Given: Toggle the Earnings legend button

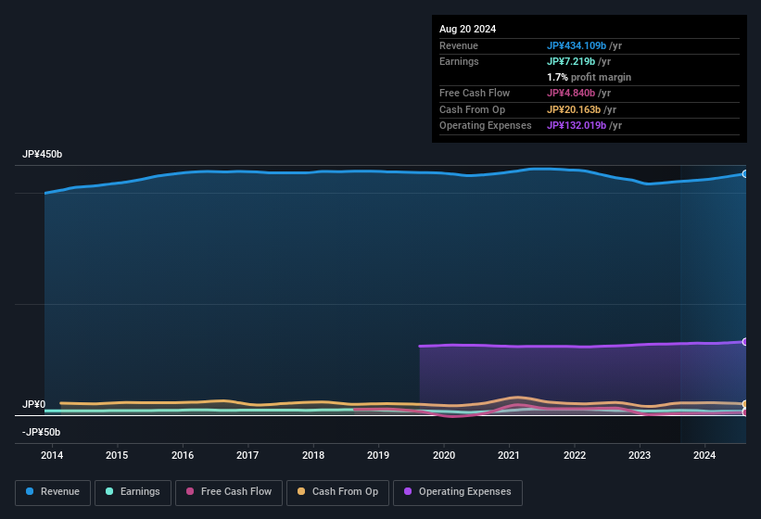Looking at the screenshot, I should pyautogui.click(x=133, y=492).
